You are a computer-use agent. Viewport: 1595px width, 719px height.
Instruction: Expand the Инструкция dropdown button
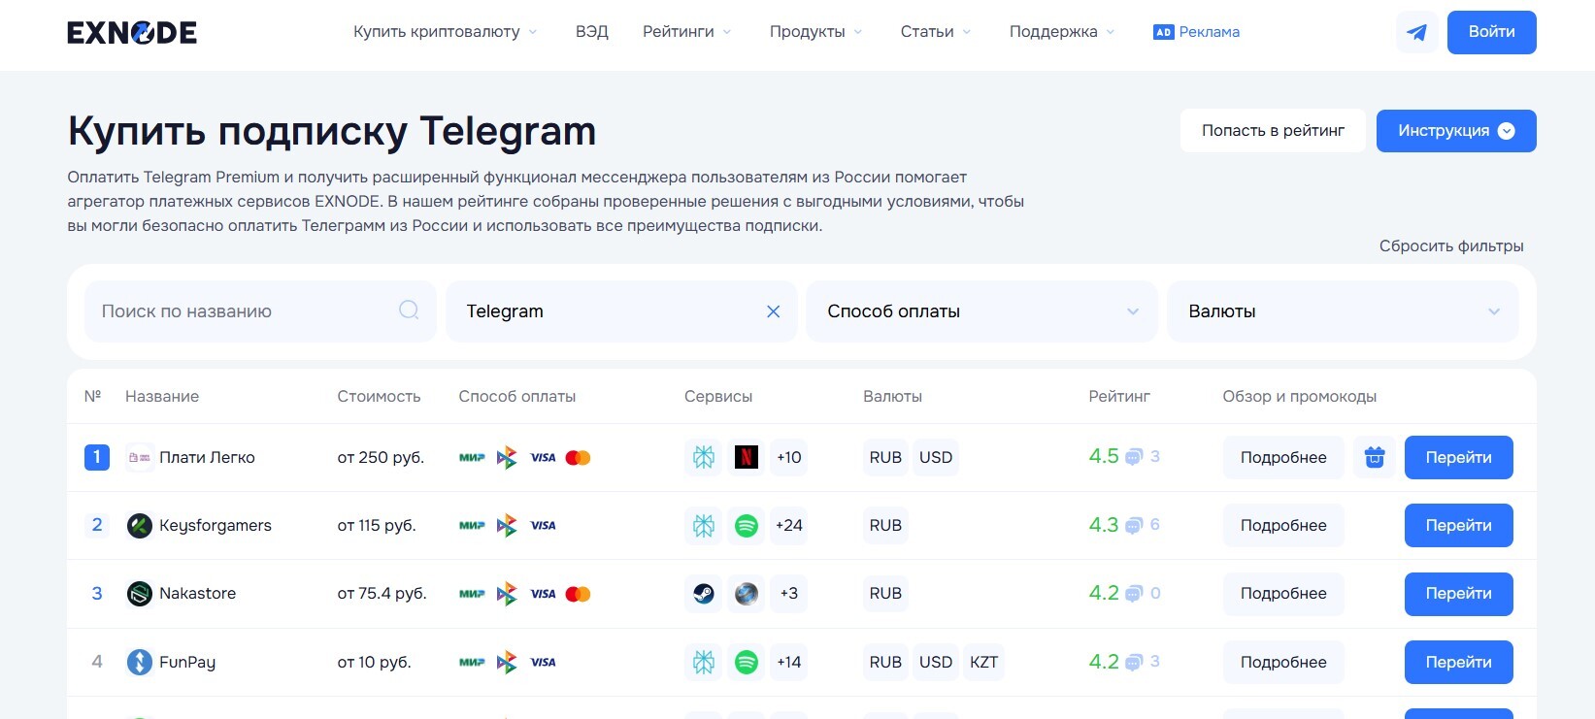(x=1455, y=131)
